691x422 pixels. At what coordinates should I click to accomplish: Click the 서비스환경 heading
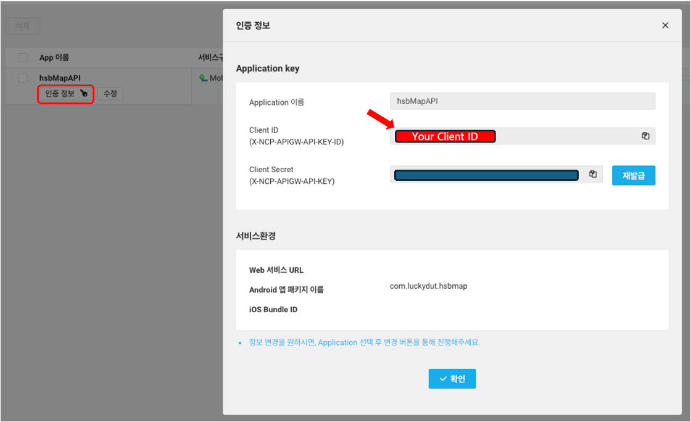point(256,236)
